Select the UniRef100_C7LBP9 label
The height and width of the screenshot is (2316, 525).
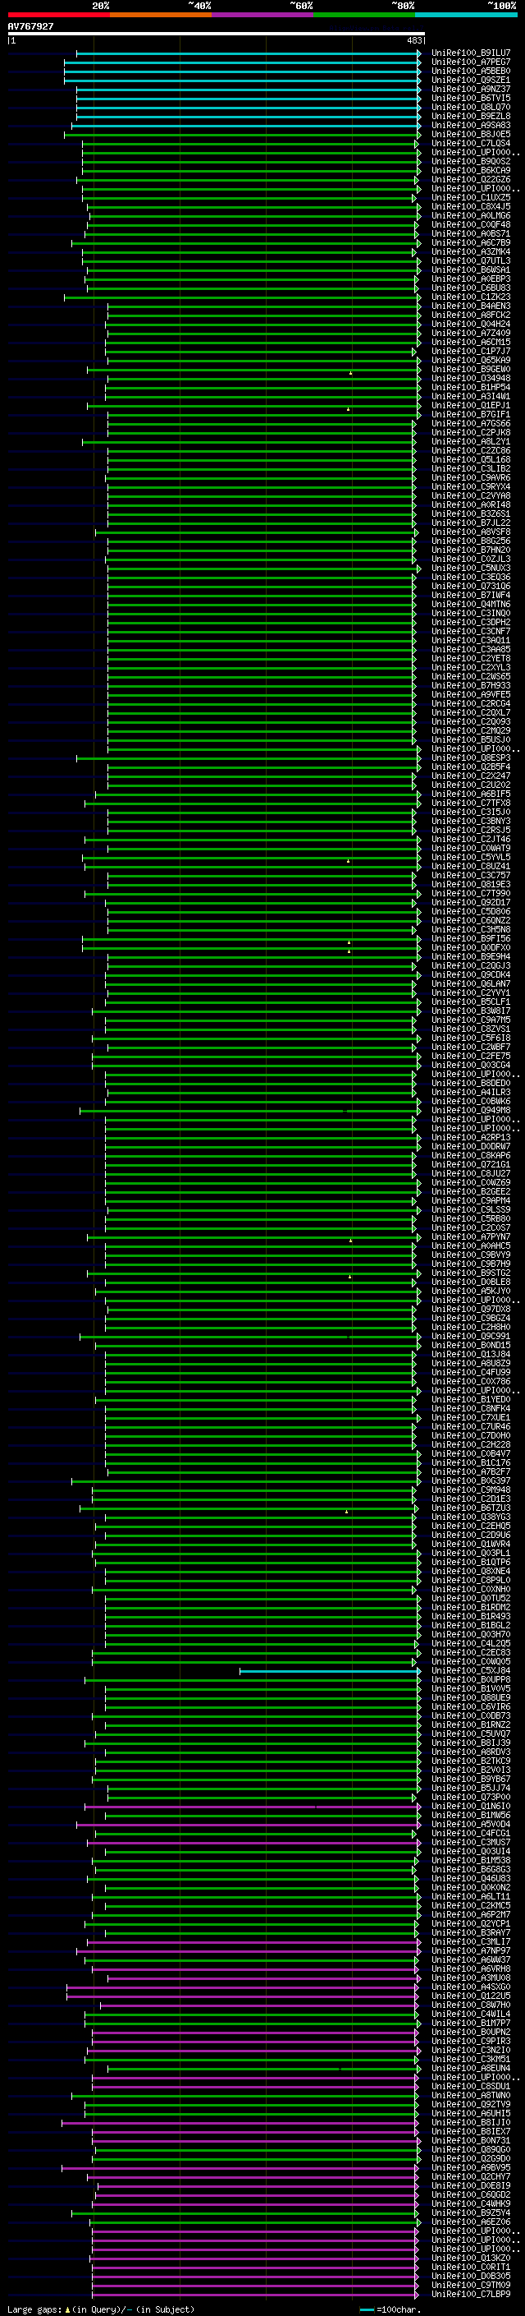(x=470, y=2294)
